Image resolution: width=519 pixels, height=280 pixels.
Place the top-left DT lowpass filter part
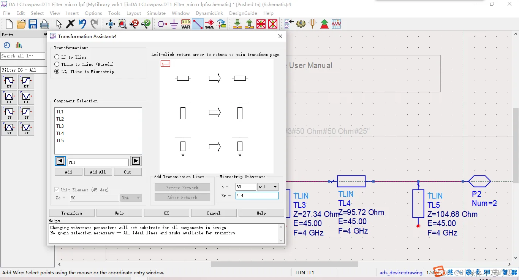tap(9, 82)
